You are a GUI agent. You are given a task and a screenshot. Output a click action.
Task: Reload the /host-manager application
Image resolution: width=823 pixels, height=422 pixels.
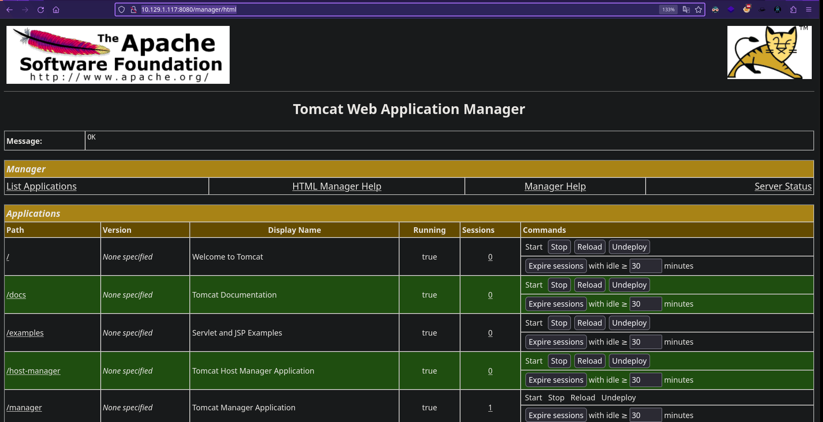(x=589, y=361)
